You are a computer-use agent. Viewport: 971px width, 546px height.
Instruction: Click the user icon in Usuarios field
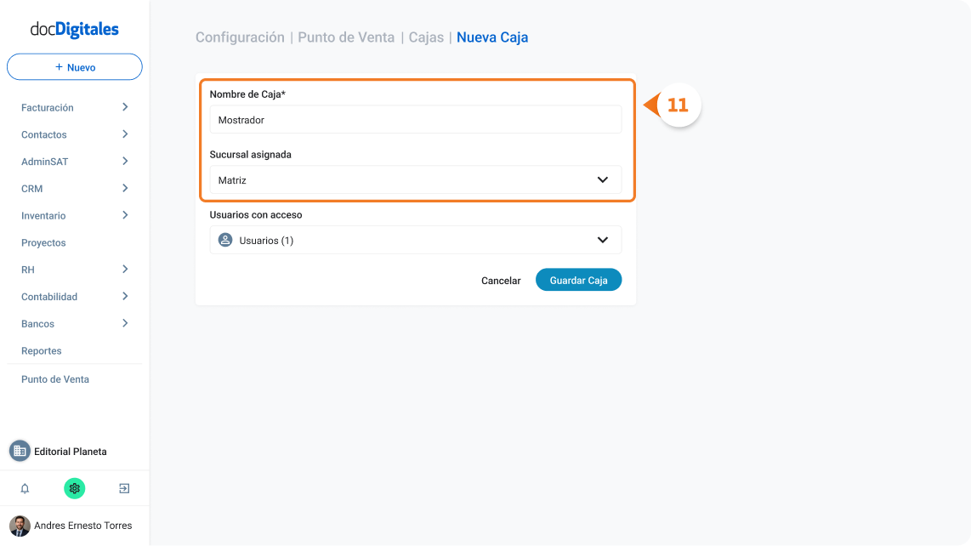point(225,240)
